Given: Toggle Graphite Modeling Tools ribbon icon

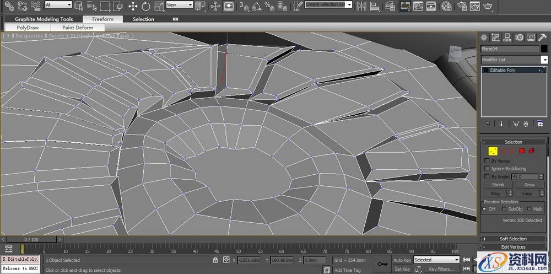Looking at the screenshot, I should [x=405, y=6].
